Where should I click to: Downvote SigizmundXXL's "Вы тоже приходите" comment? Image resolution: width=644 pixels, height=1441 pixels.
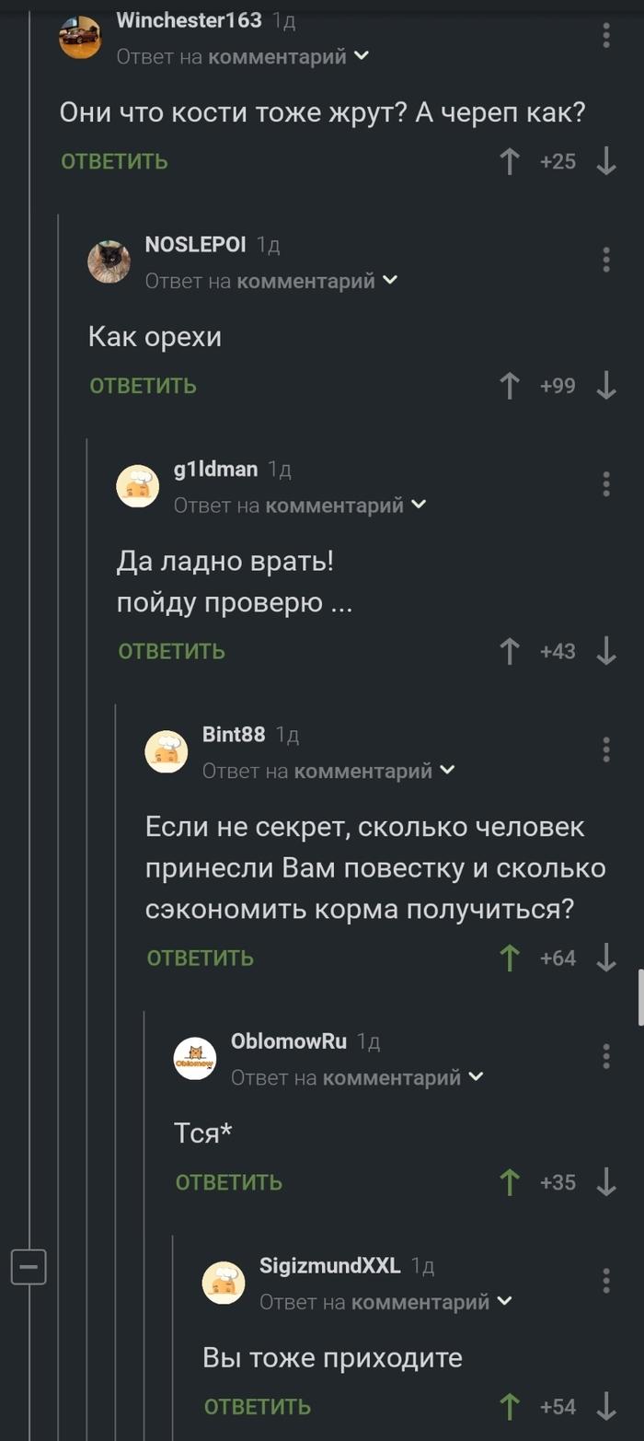click(x=605, y=1407)
